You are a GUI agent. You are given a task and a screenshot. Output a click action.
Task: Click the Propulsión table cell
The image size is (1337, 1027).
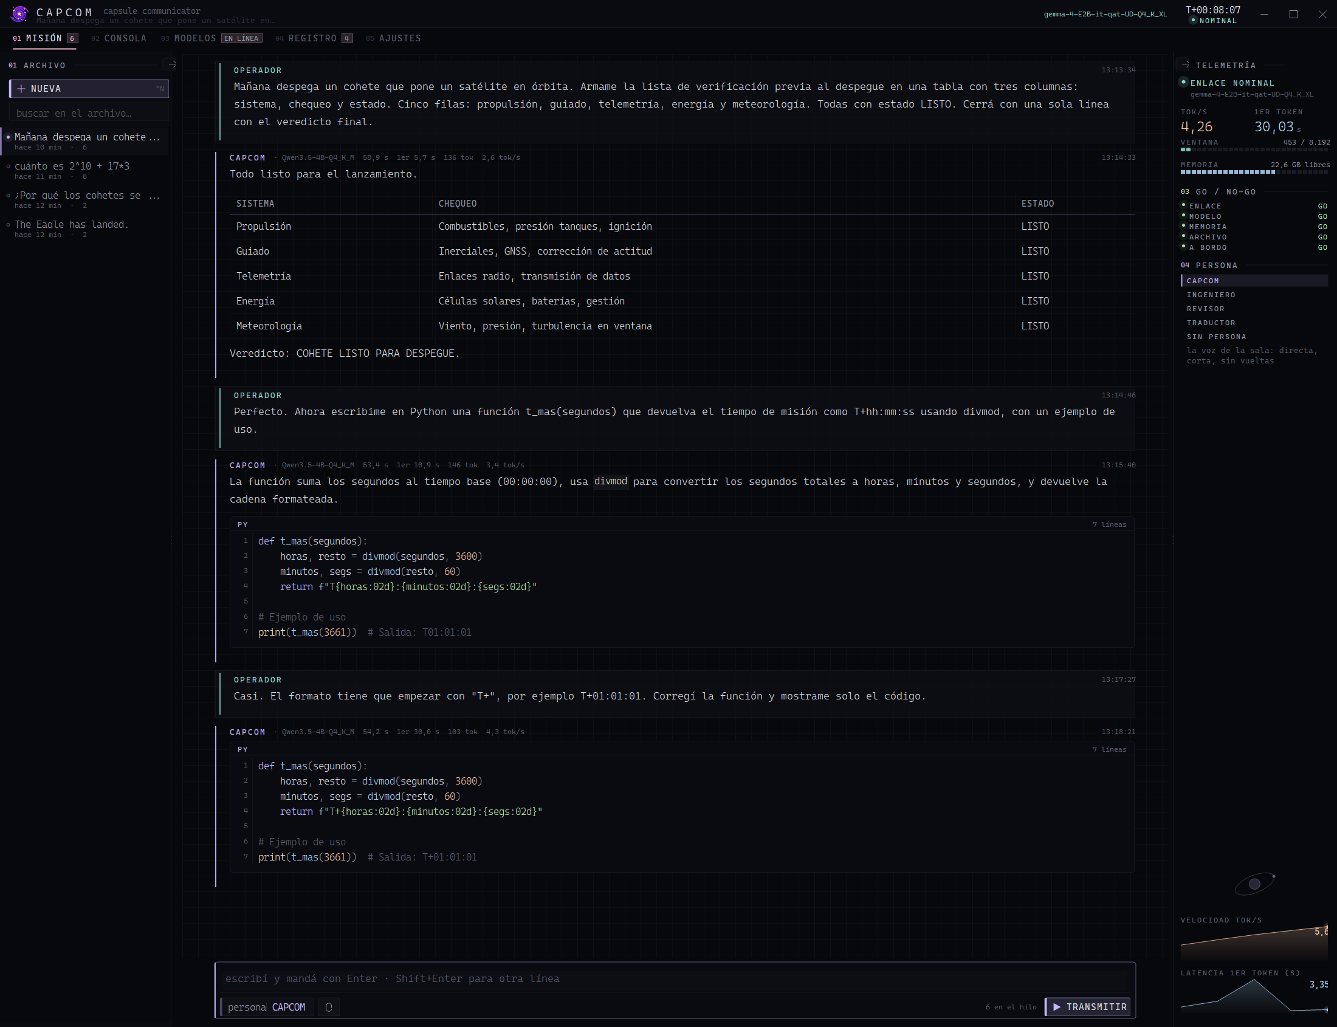(x=264, y=226)
